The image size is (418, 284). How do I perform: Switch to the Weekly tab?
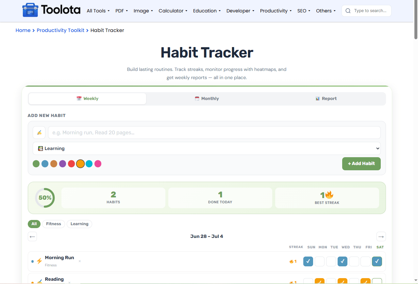tap(87, 99)
